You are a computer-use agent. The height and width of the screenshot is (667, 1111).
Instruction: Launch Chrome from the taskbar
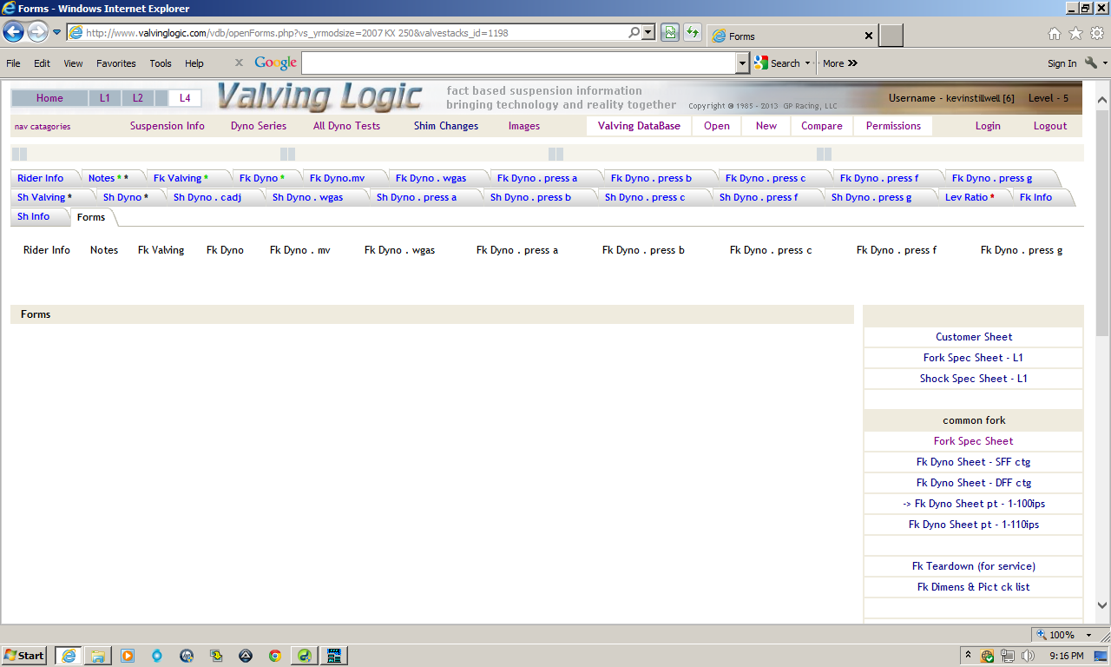(x=274, y=656)
